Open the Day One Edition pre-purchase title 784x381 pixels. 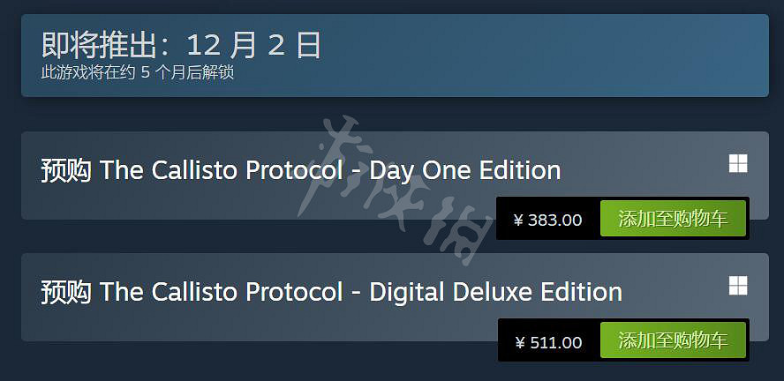301,169
